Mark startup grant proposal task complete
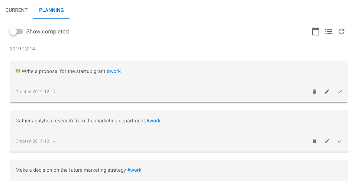The width and height of the screenshot is (358, 181). coord(340,92)
